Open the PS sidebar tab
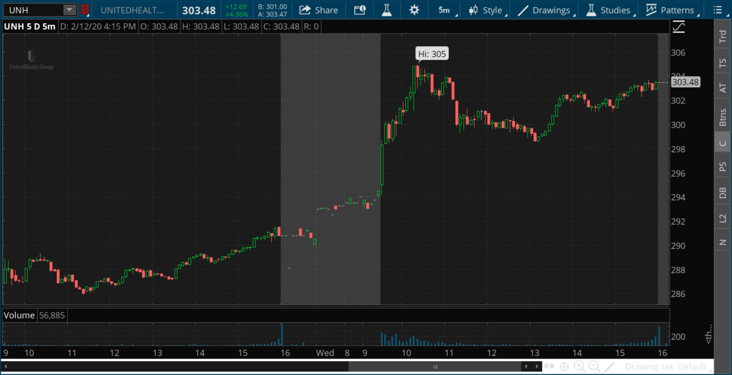The height and width of the screenshot is (375, 732). pos(723,167)
